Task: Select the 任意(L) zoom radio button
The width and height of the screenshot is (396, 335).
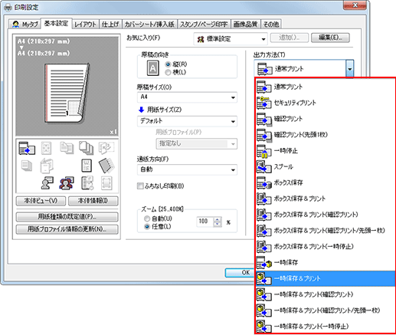Action: (x=147, y=227)
